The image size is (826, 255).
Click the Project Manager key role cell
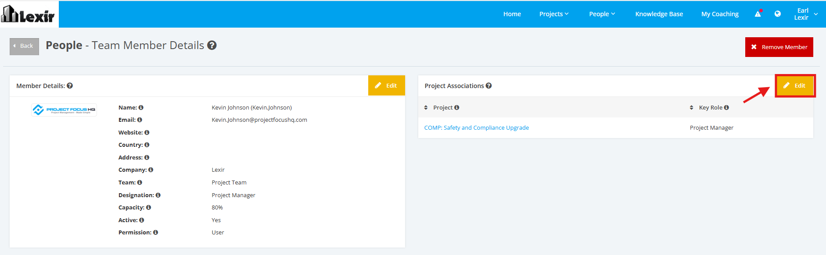coord(711,127)
